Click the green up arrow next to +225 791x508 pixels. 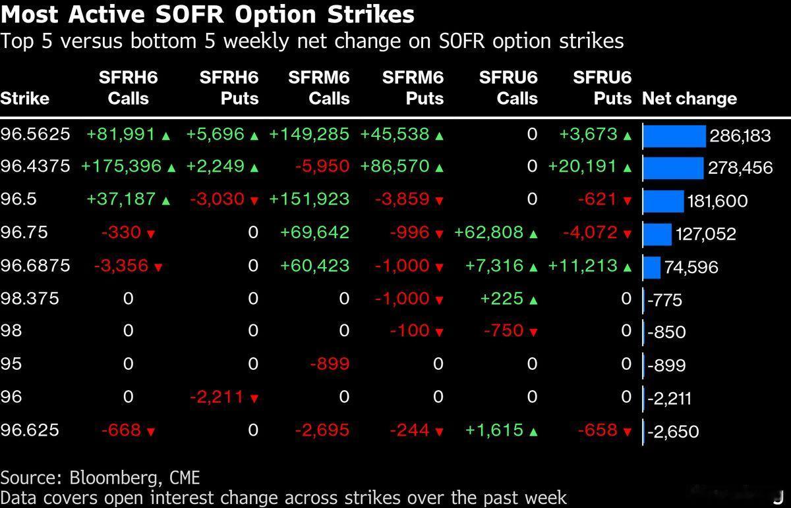pyautogui.click(x=533, y=299)
